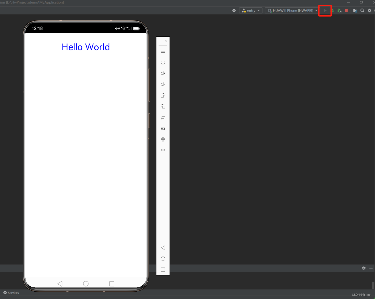Open emulator Wi-Fi network settings
The height and width of the screenshot is (299, 375).
(x=163, y=151)
